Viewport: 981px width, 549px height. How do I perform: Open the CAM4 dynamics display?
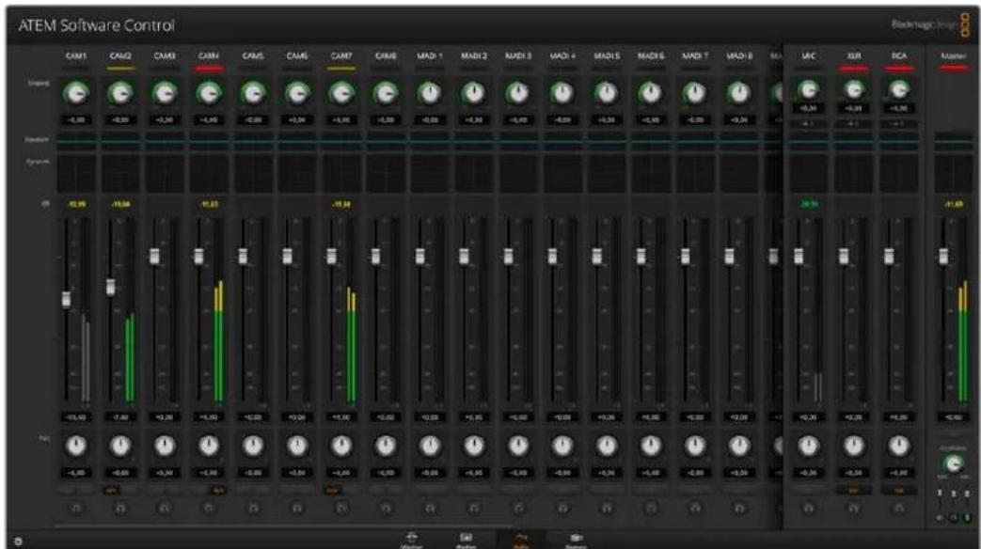click(x=209, y=173)
